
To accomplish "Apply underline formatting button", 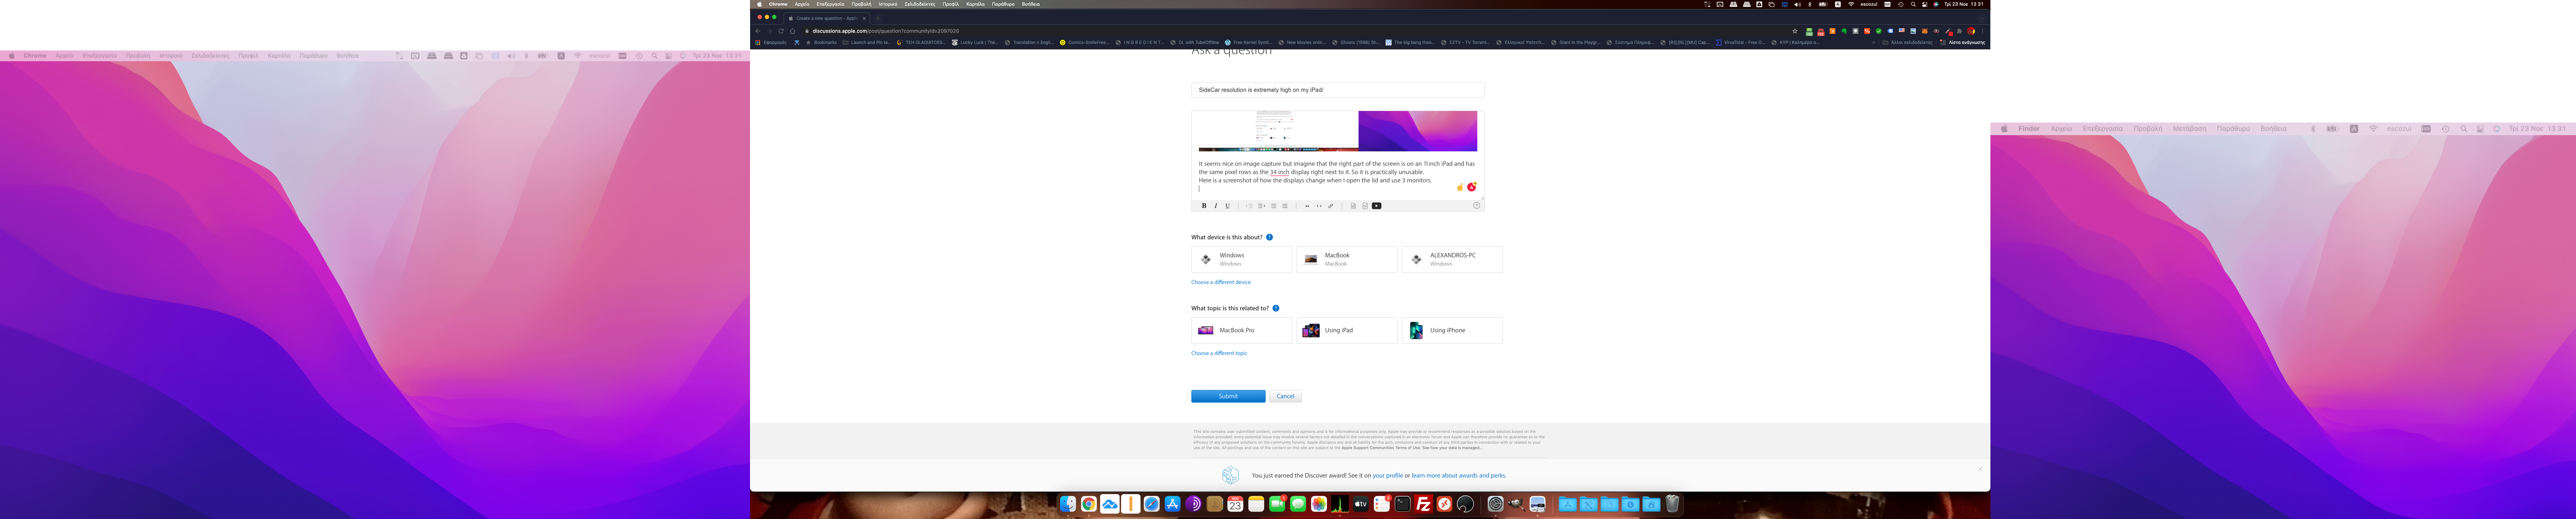I will [1228, 206].
